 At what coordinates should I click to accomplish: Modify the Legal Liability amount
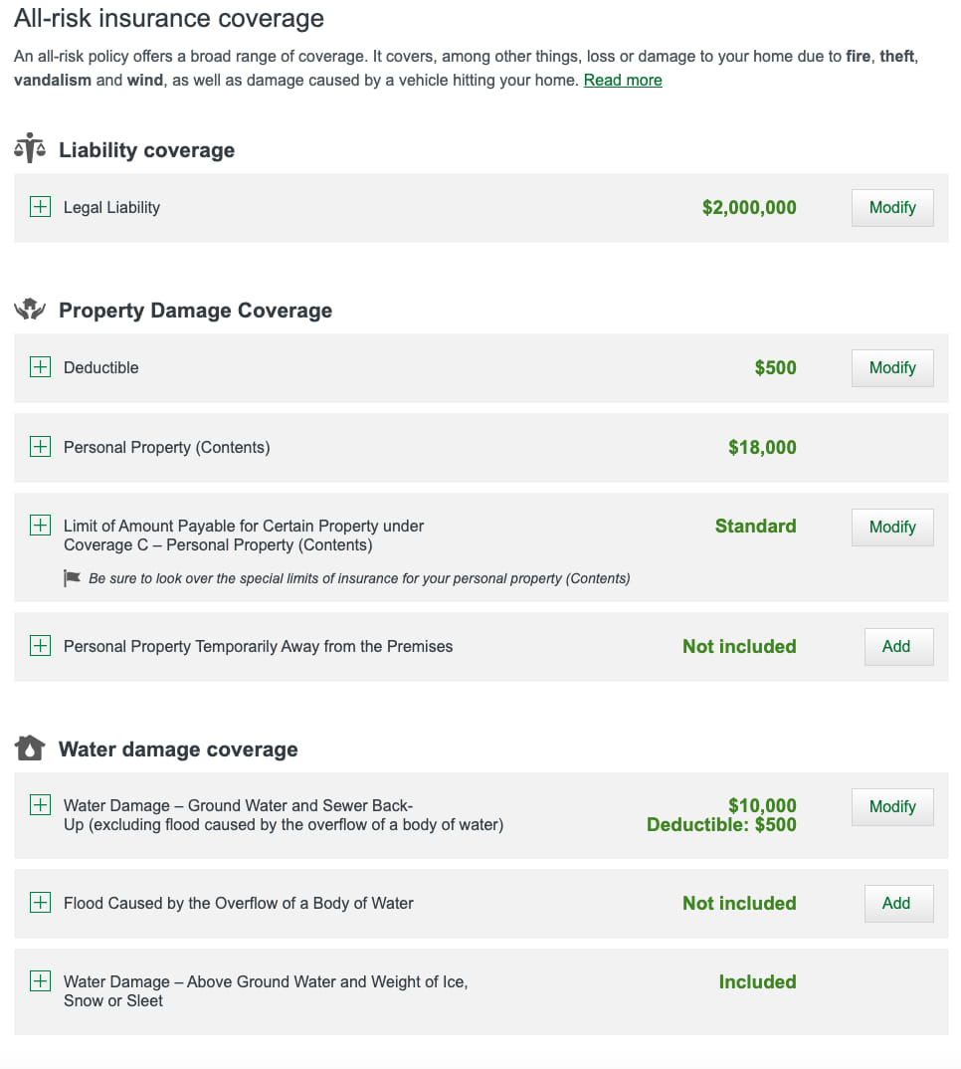[892, 208]
